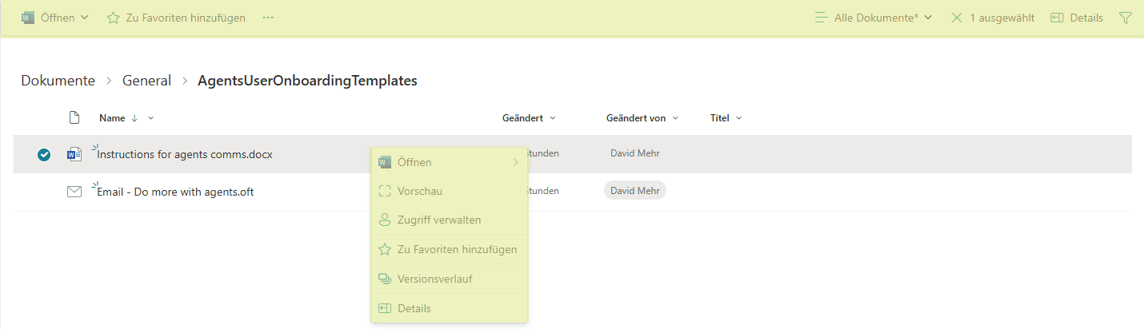The width and height of the screenshot is (1144, 329).
Task: Go to General folder in breadcrumb
Action: [x=146, y=81]
